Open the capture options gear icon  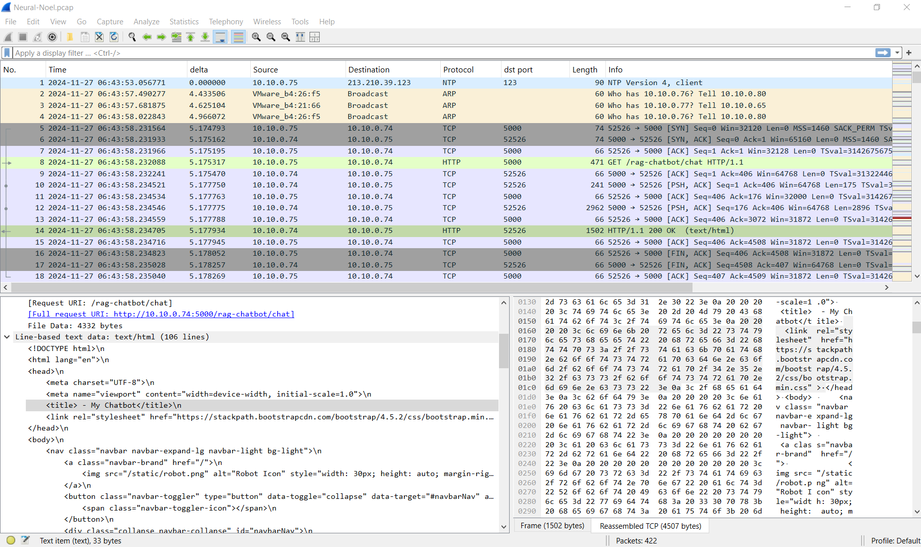point(52,37)
